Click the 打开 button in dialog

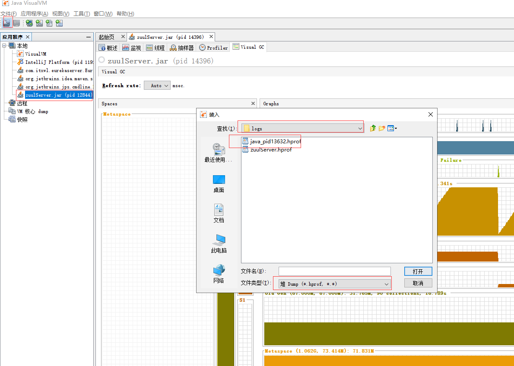tap(418, 271)
